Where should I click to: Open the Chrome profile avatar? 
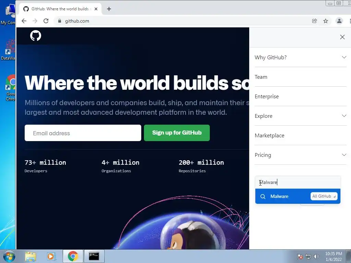pos(339,21)
